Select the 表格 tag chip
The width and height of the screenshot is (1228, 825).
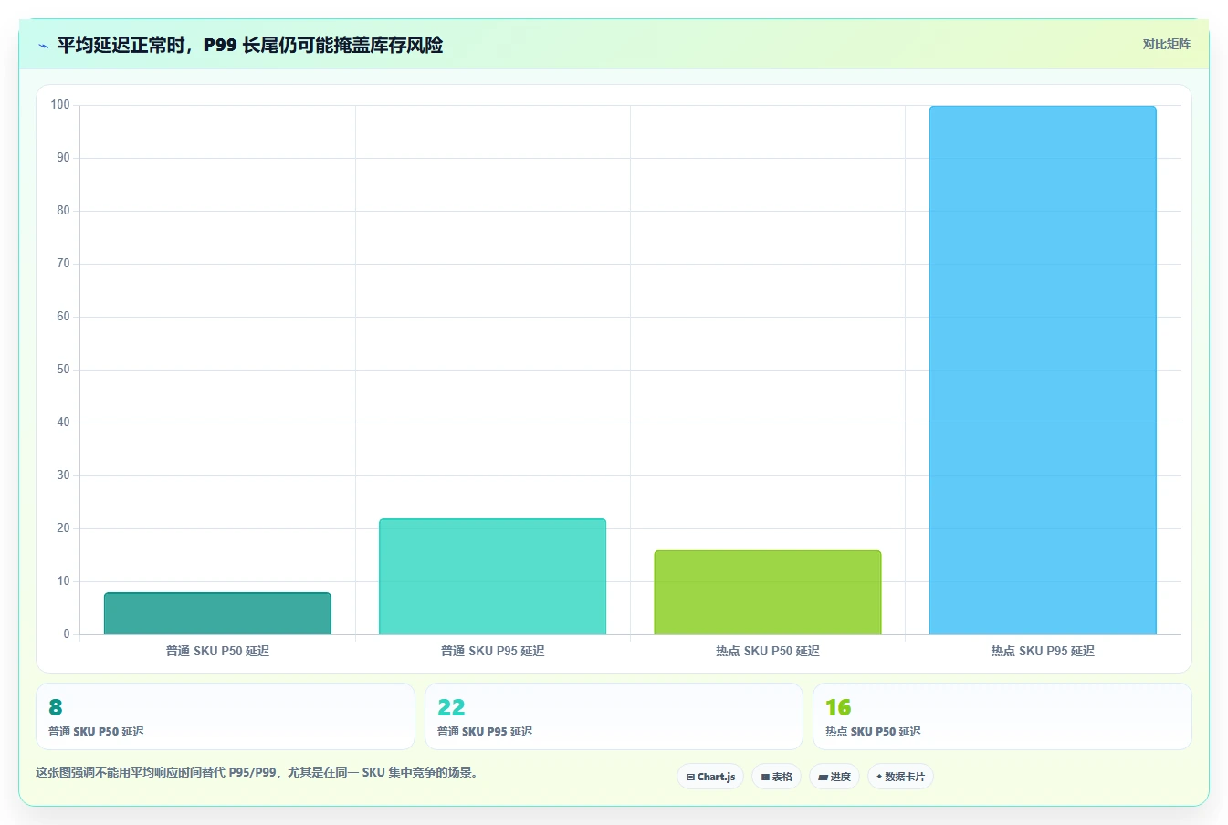pyautogui.click(x=776, y=777)
